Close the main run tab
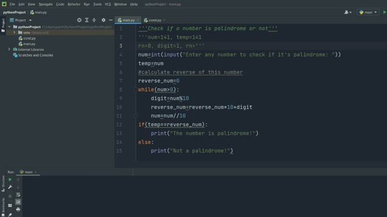This screenshot has height=217, width=387. (36, 172)
